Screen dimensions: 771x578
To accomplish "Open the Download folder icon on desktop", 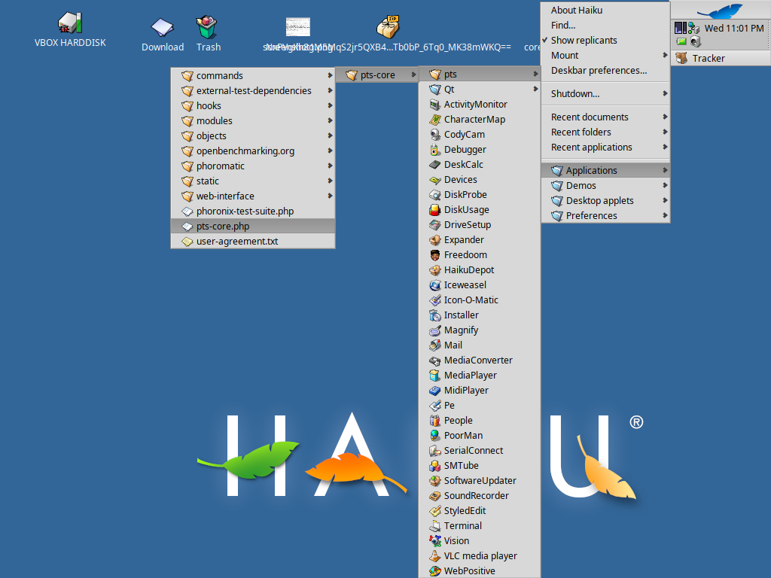I will (162, 27).
